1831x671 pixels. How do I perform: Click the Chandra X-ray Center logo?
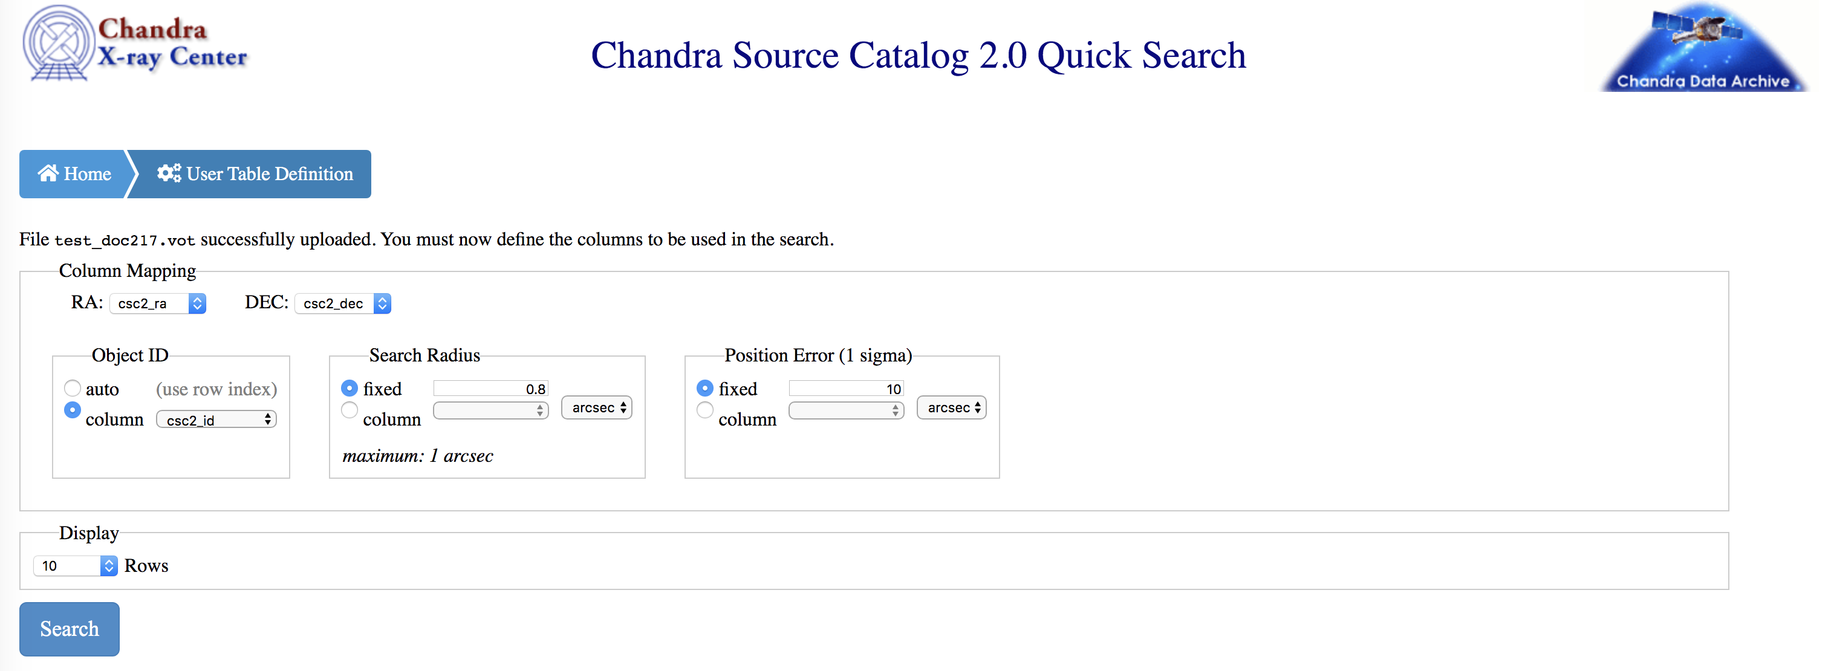tap(135, 44)
